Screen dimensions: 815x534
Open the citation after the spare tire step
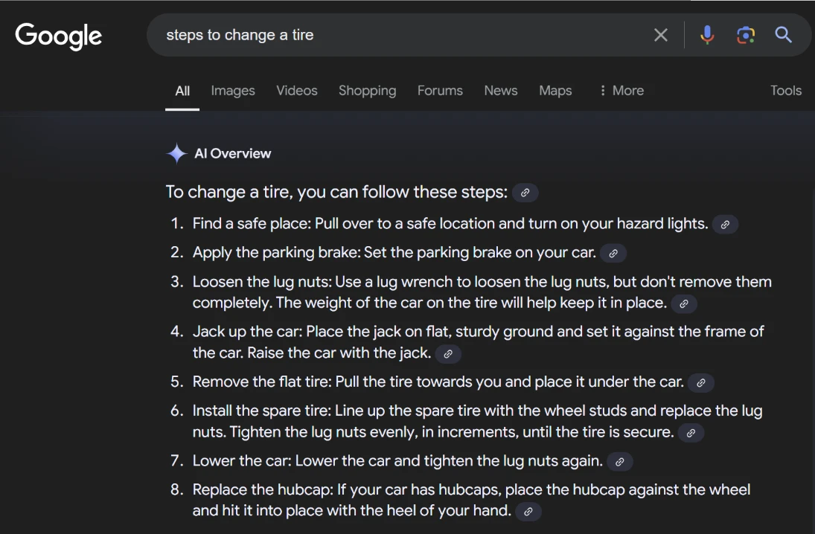[x=690, y=432]
